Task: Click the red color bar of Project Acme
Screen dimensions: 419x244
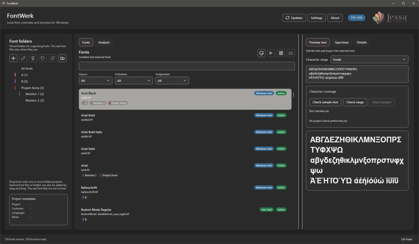Action: [15, 88]
